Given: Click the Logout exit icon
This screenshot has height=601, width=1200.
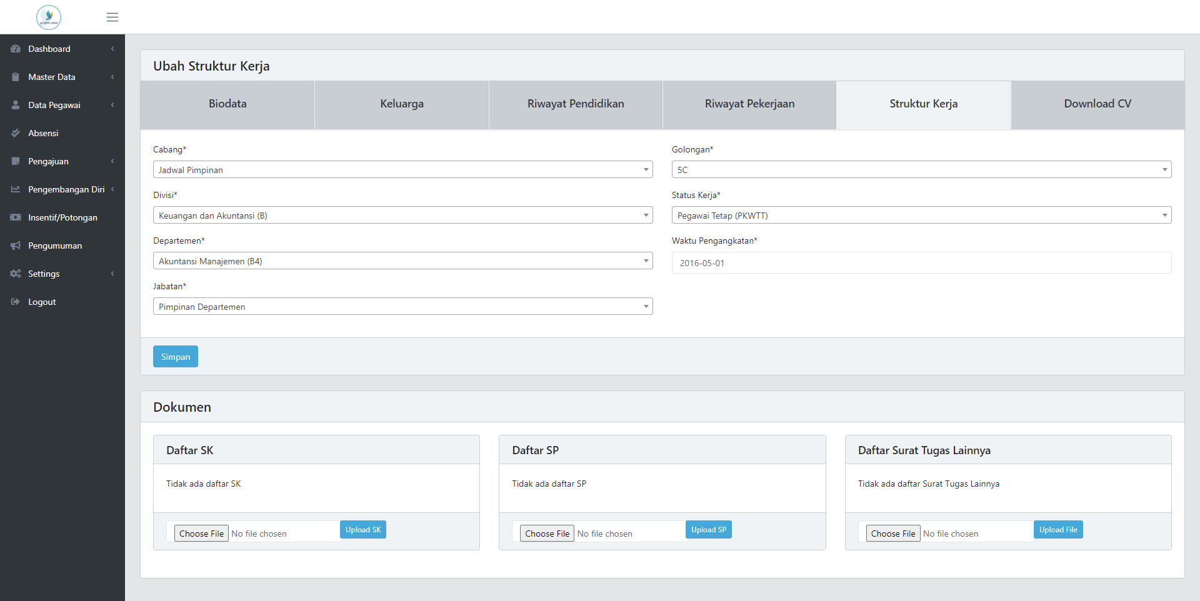Looking at the screenshot, I should click(x=16, y=302).
